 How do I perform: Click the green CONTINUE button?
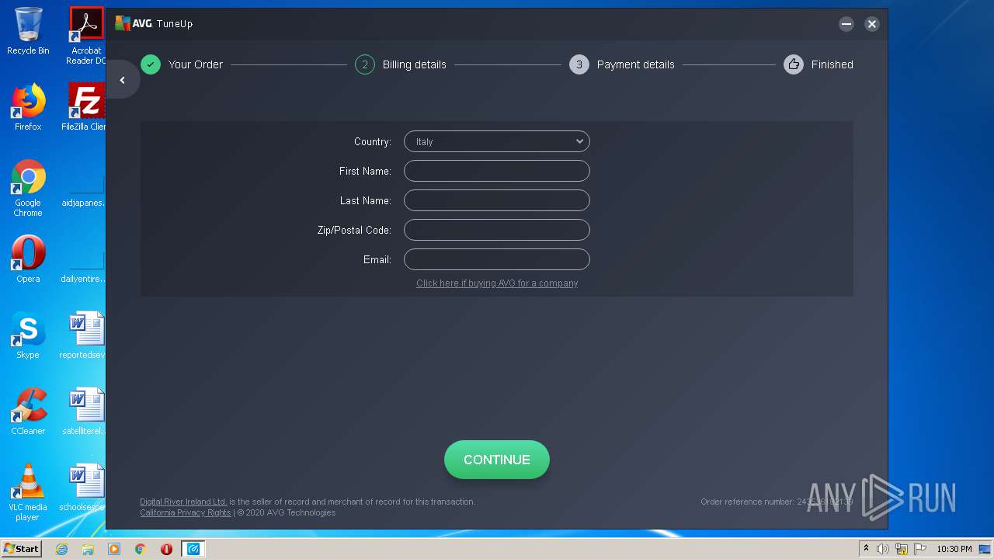click(x=497, y=460)
